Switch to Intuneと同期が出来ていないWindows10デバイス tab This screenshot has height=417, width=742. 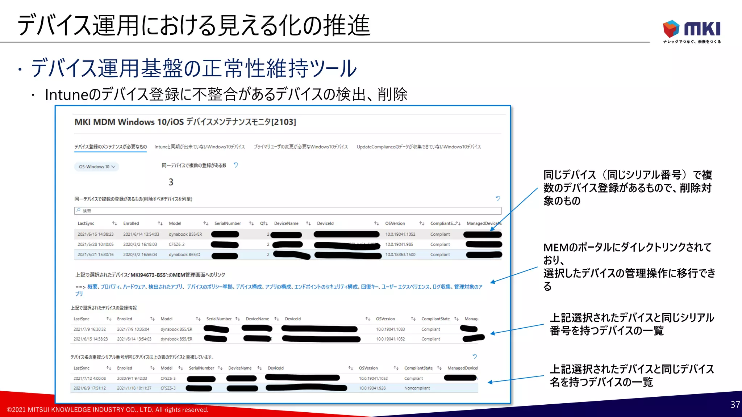(x=200, y=147)
